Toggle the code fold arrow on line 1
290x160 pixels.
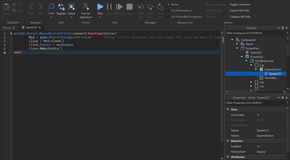pos(11,33)
